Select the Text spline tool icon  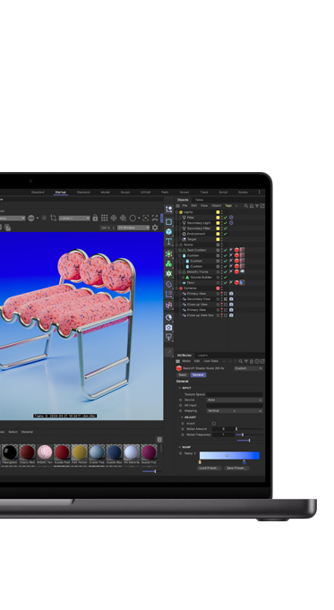click(168, 242)
